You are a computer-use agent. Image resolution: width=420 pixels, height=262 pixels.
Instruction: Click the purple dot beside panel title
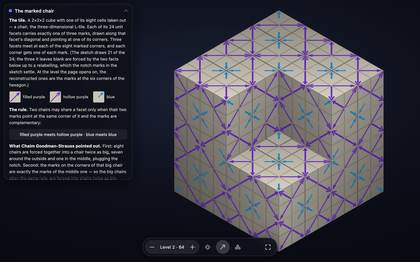pyautogui.click(x=10, y=11)
